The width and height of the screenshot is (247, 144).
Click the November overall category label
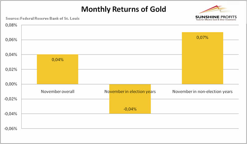click(x=58, y=92)
